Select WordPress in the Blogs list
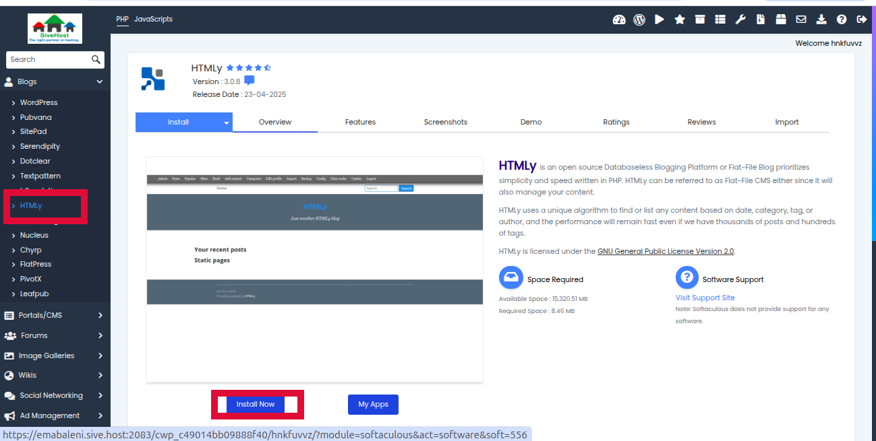The image size is (876, 441). pos(39,102)
